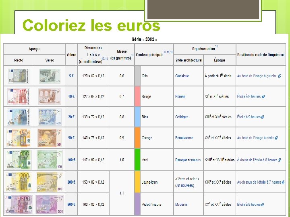This screenshot has height=217, width=290.
Task: Select the 'Verso' sub-header cell
Action: click(50, 60)
